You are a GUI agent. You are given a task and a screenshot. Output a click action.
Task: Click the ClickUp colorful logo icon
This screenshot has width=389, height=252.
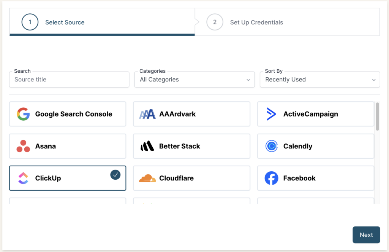[23, 178]
